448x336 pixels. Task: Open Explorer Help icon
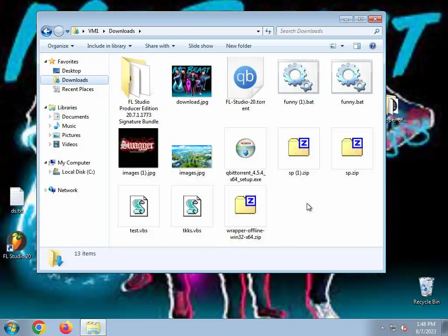click(x=373, y=46)
